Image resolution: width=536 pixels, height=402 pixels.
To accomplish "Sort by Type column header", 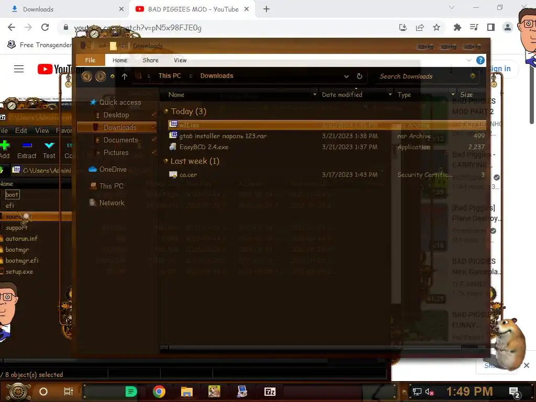I will click(x=404, y=95).
